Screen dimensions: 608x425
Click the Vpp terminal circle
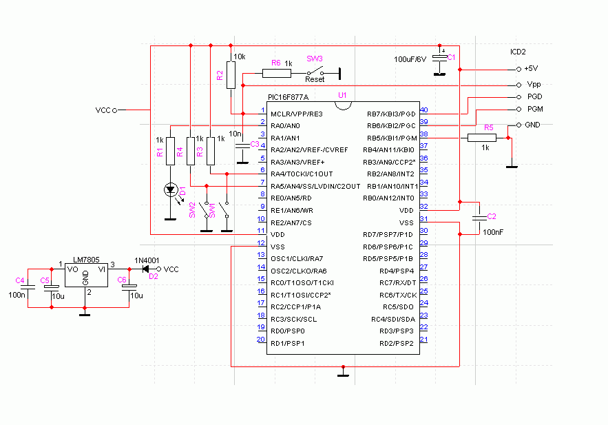point(518,85)
